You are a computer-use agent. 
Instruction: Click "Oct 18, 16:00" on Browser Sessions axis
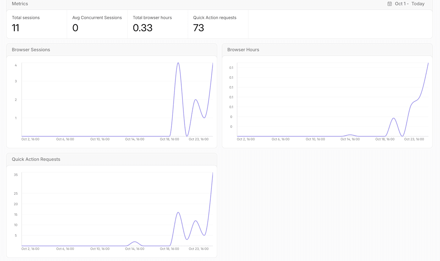[169, 139]
